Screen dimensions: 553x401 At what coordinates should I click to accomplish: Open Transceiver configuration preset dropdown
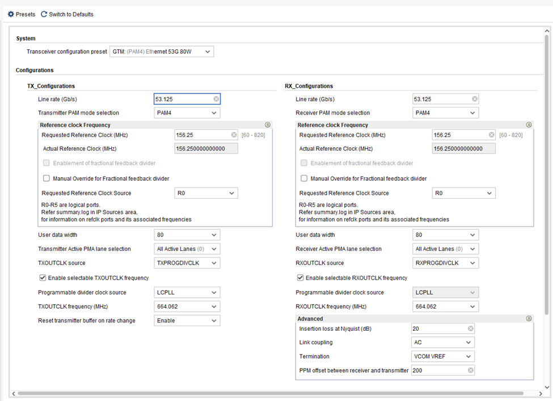pyautogui.click(x=162, y=52)
